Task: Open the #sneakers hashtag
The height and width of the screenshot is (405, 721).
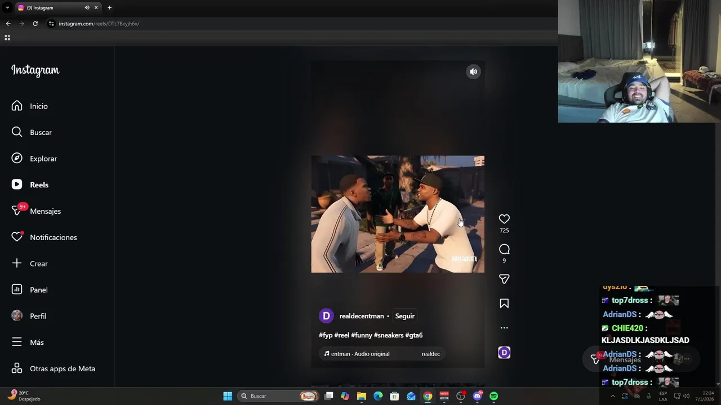Action: tap(389, 335)
